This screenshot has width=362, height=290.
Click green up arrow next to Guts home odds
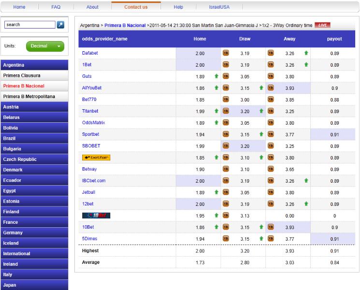point(217,76)
